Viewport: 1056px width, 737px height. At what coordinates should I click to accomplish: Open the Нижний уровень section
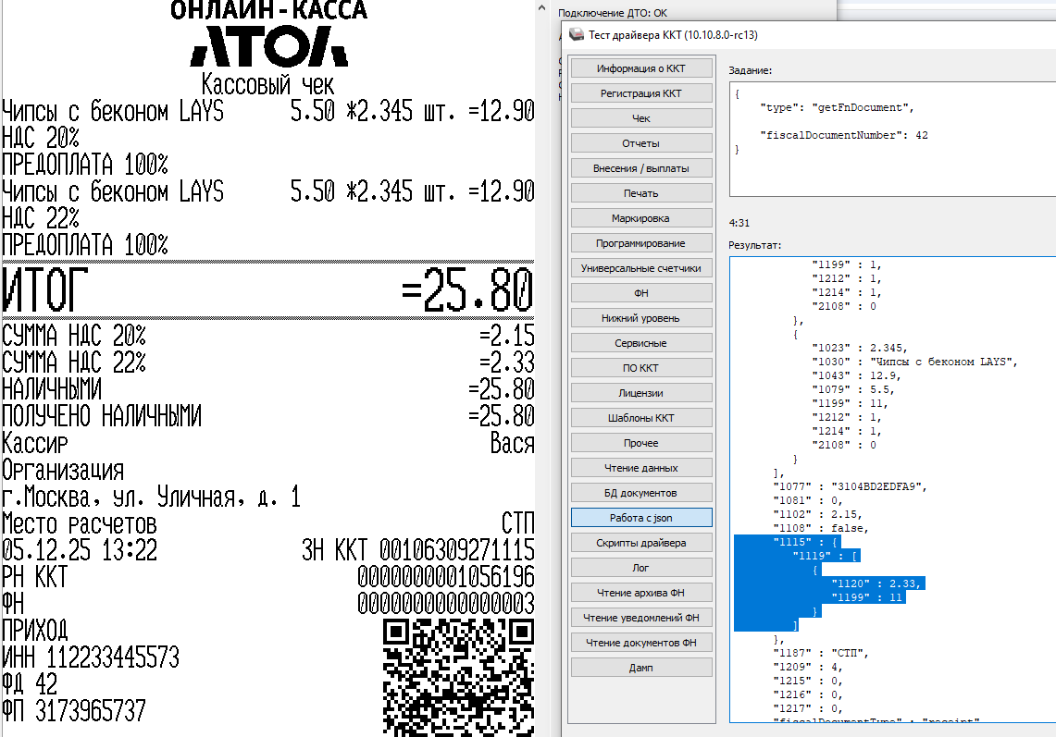coord(641,318)
